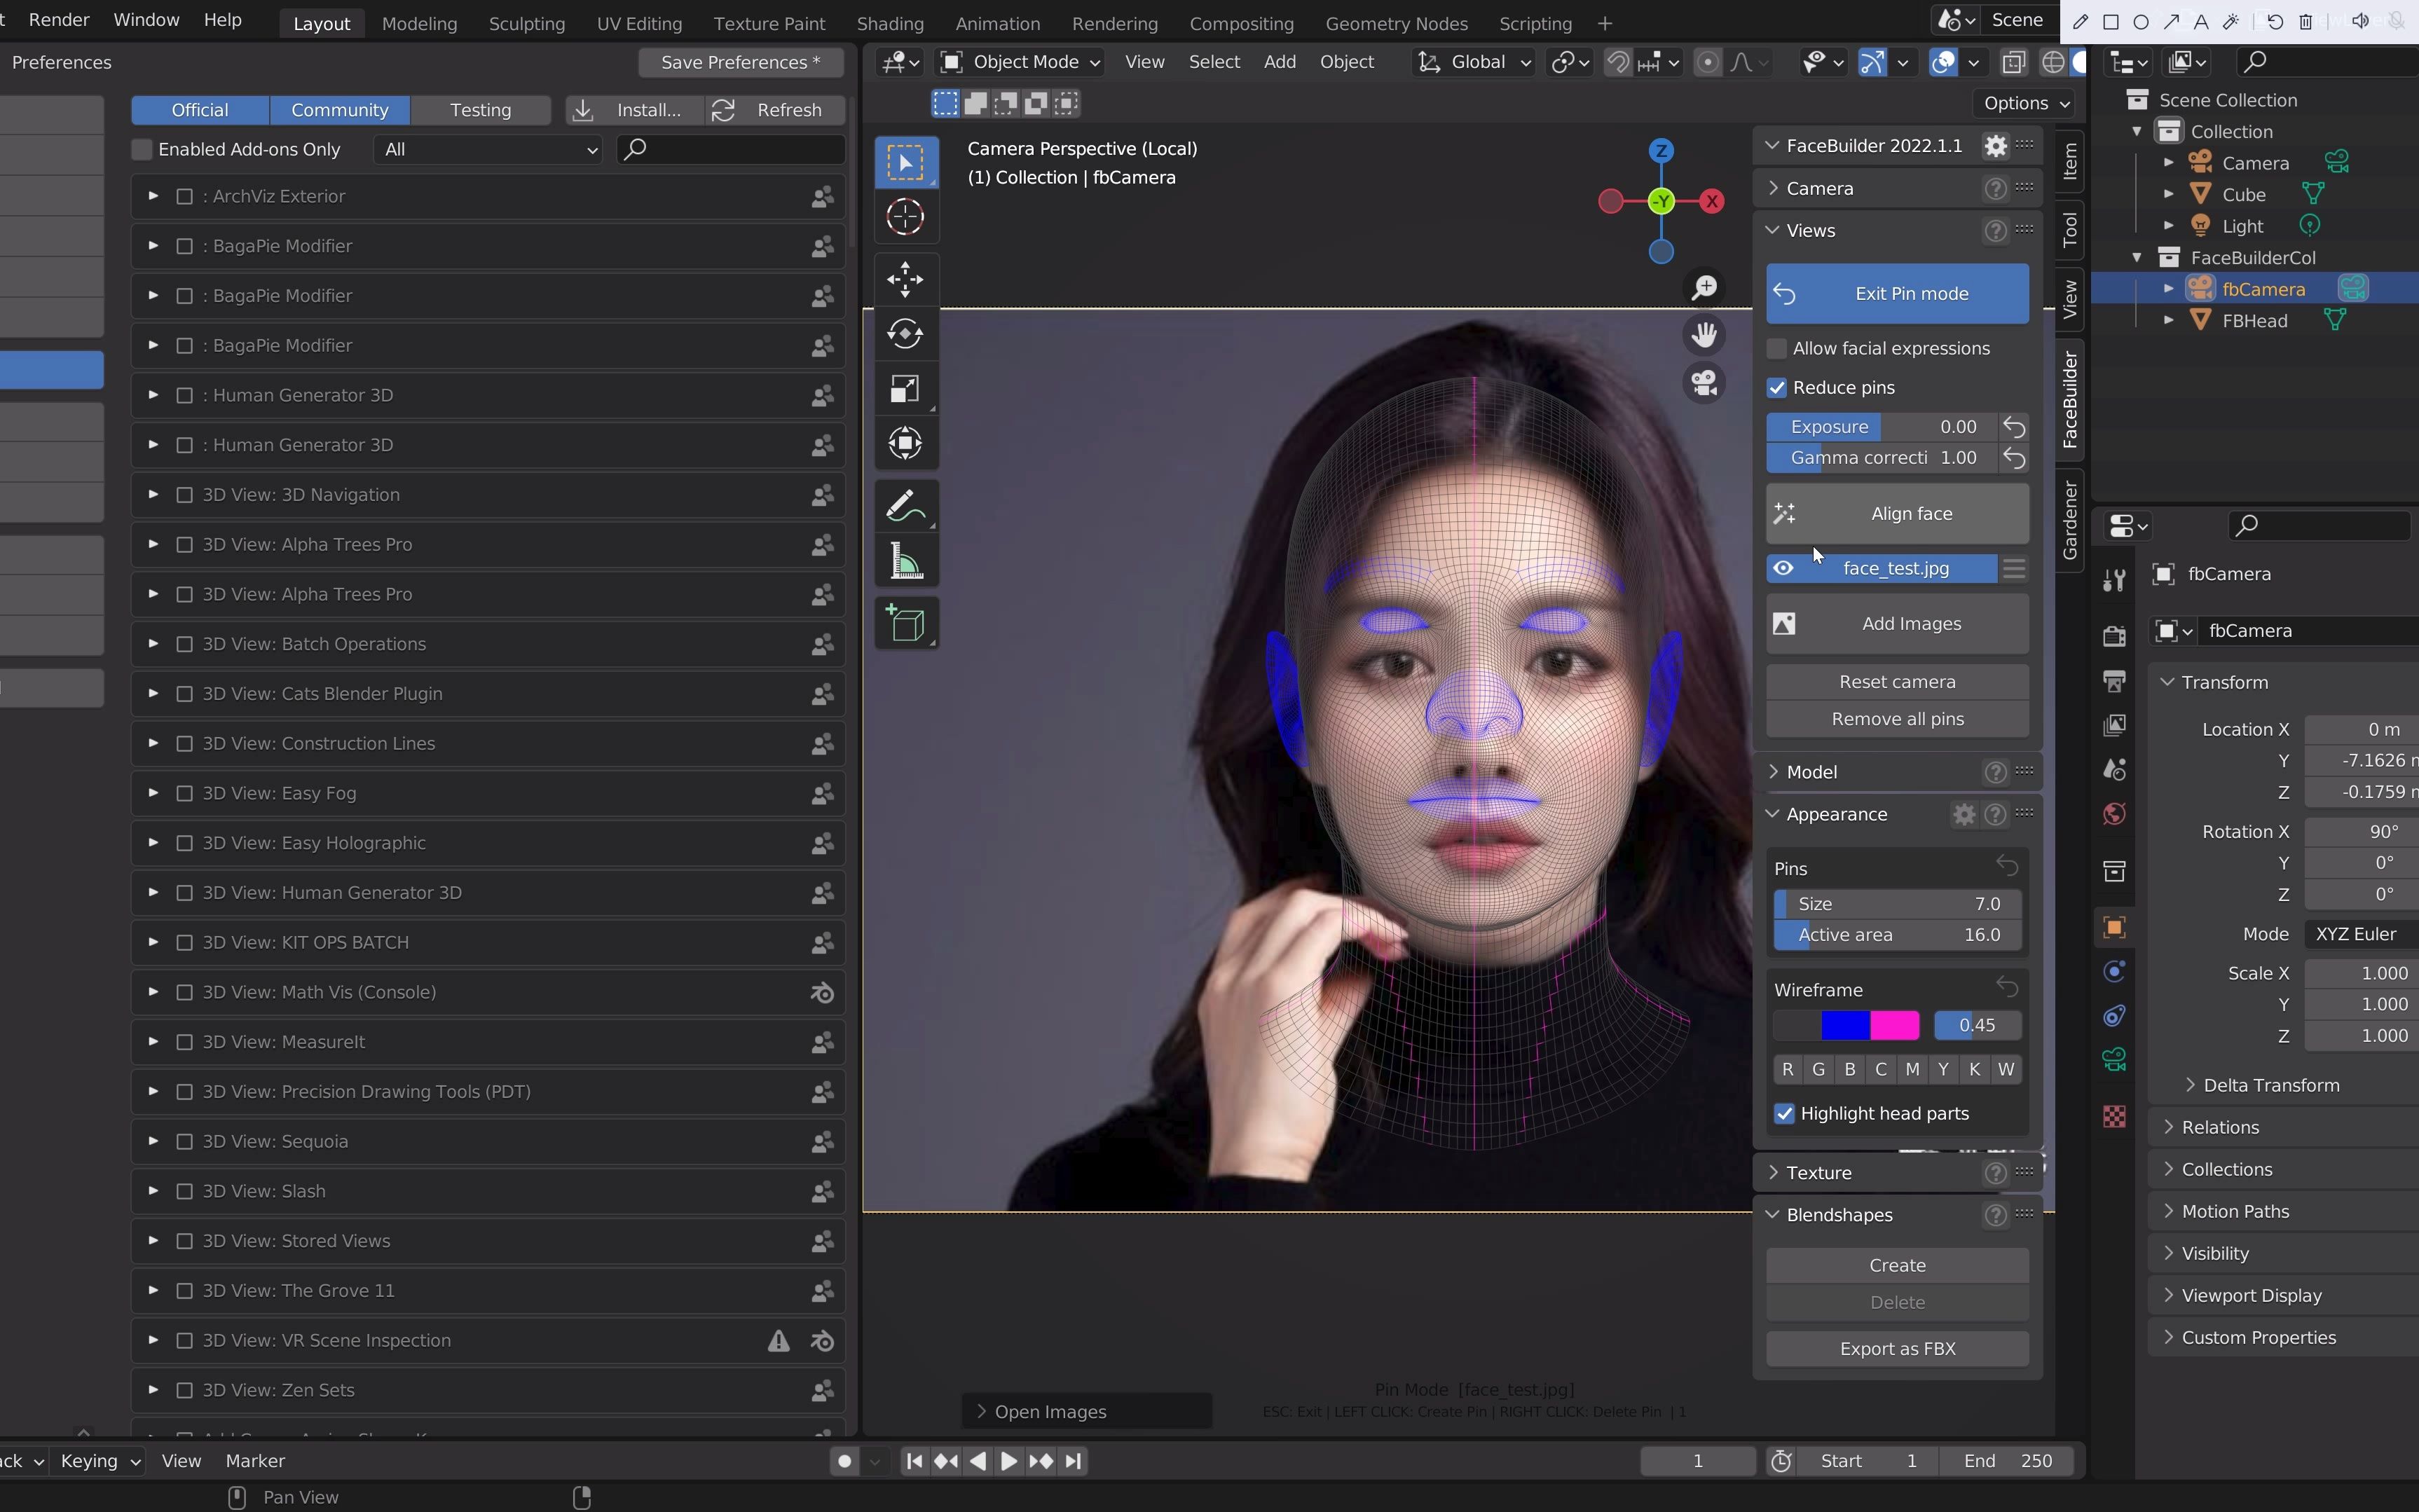Enable Allow facial expressions
Image resolution: width=2419 pixels, height=1512 pixels.
(1778, 348)
